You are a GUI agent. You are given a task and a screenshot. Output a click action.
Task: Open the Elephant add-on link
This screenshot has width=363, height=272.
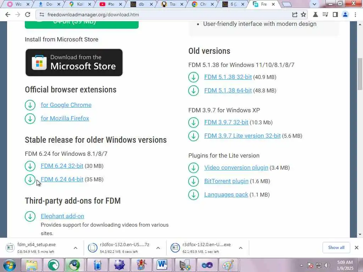[x=62, y=216]
